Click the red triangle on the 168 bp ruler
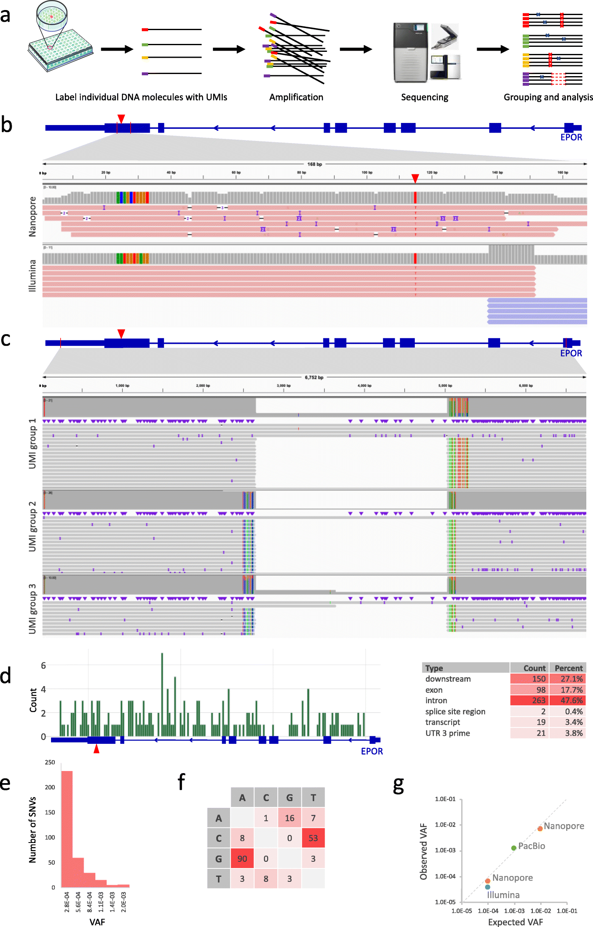This screenshot has width=593, height=927. point(415,179)
